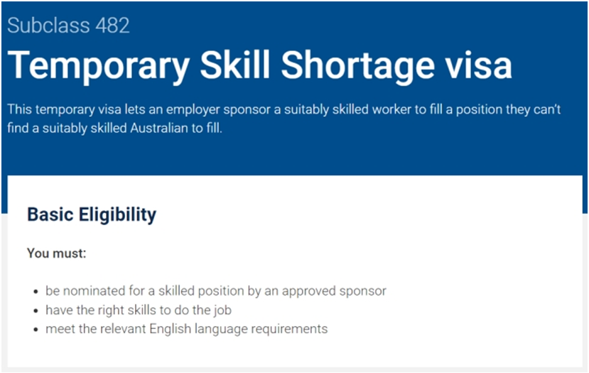Viewport: 589px width, 373px height.
Task: Select the word Temporary in the title
Action: (99, 67)
